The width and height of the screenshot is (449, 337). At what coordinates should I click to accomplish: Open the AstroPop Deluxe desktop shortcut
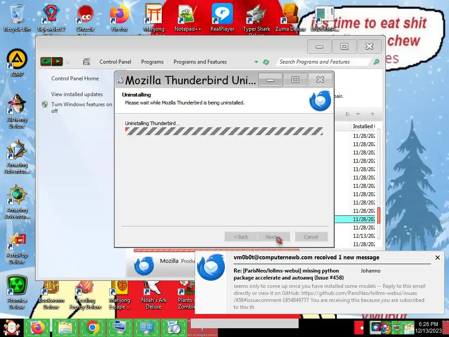pos(17,248)
